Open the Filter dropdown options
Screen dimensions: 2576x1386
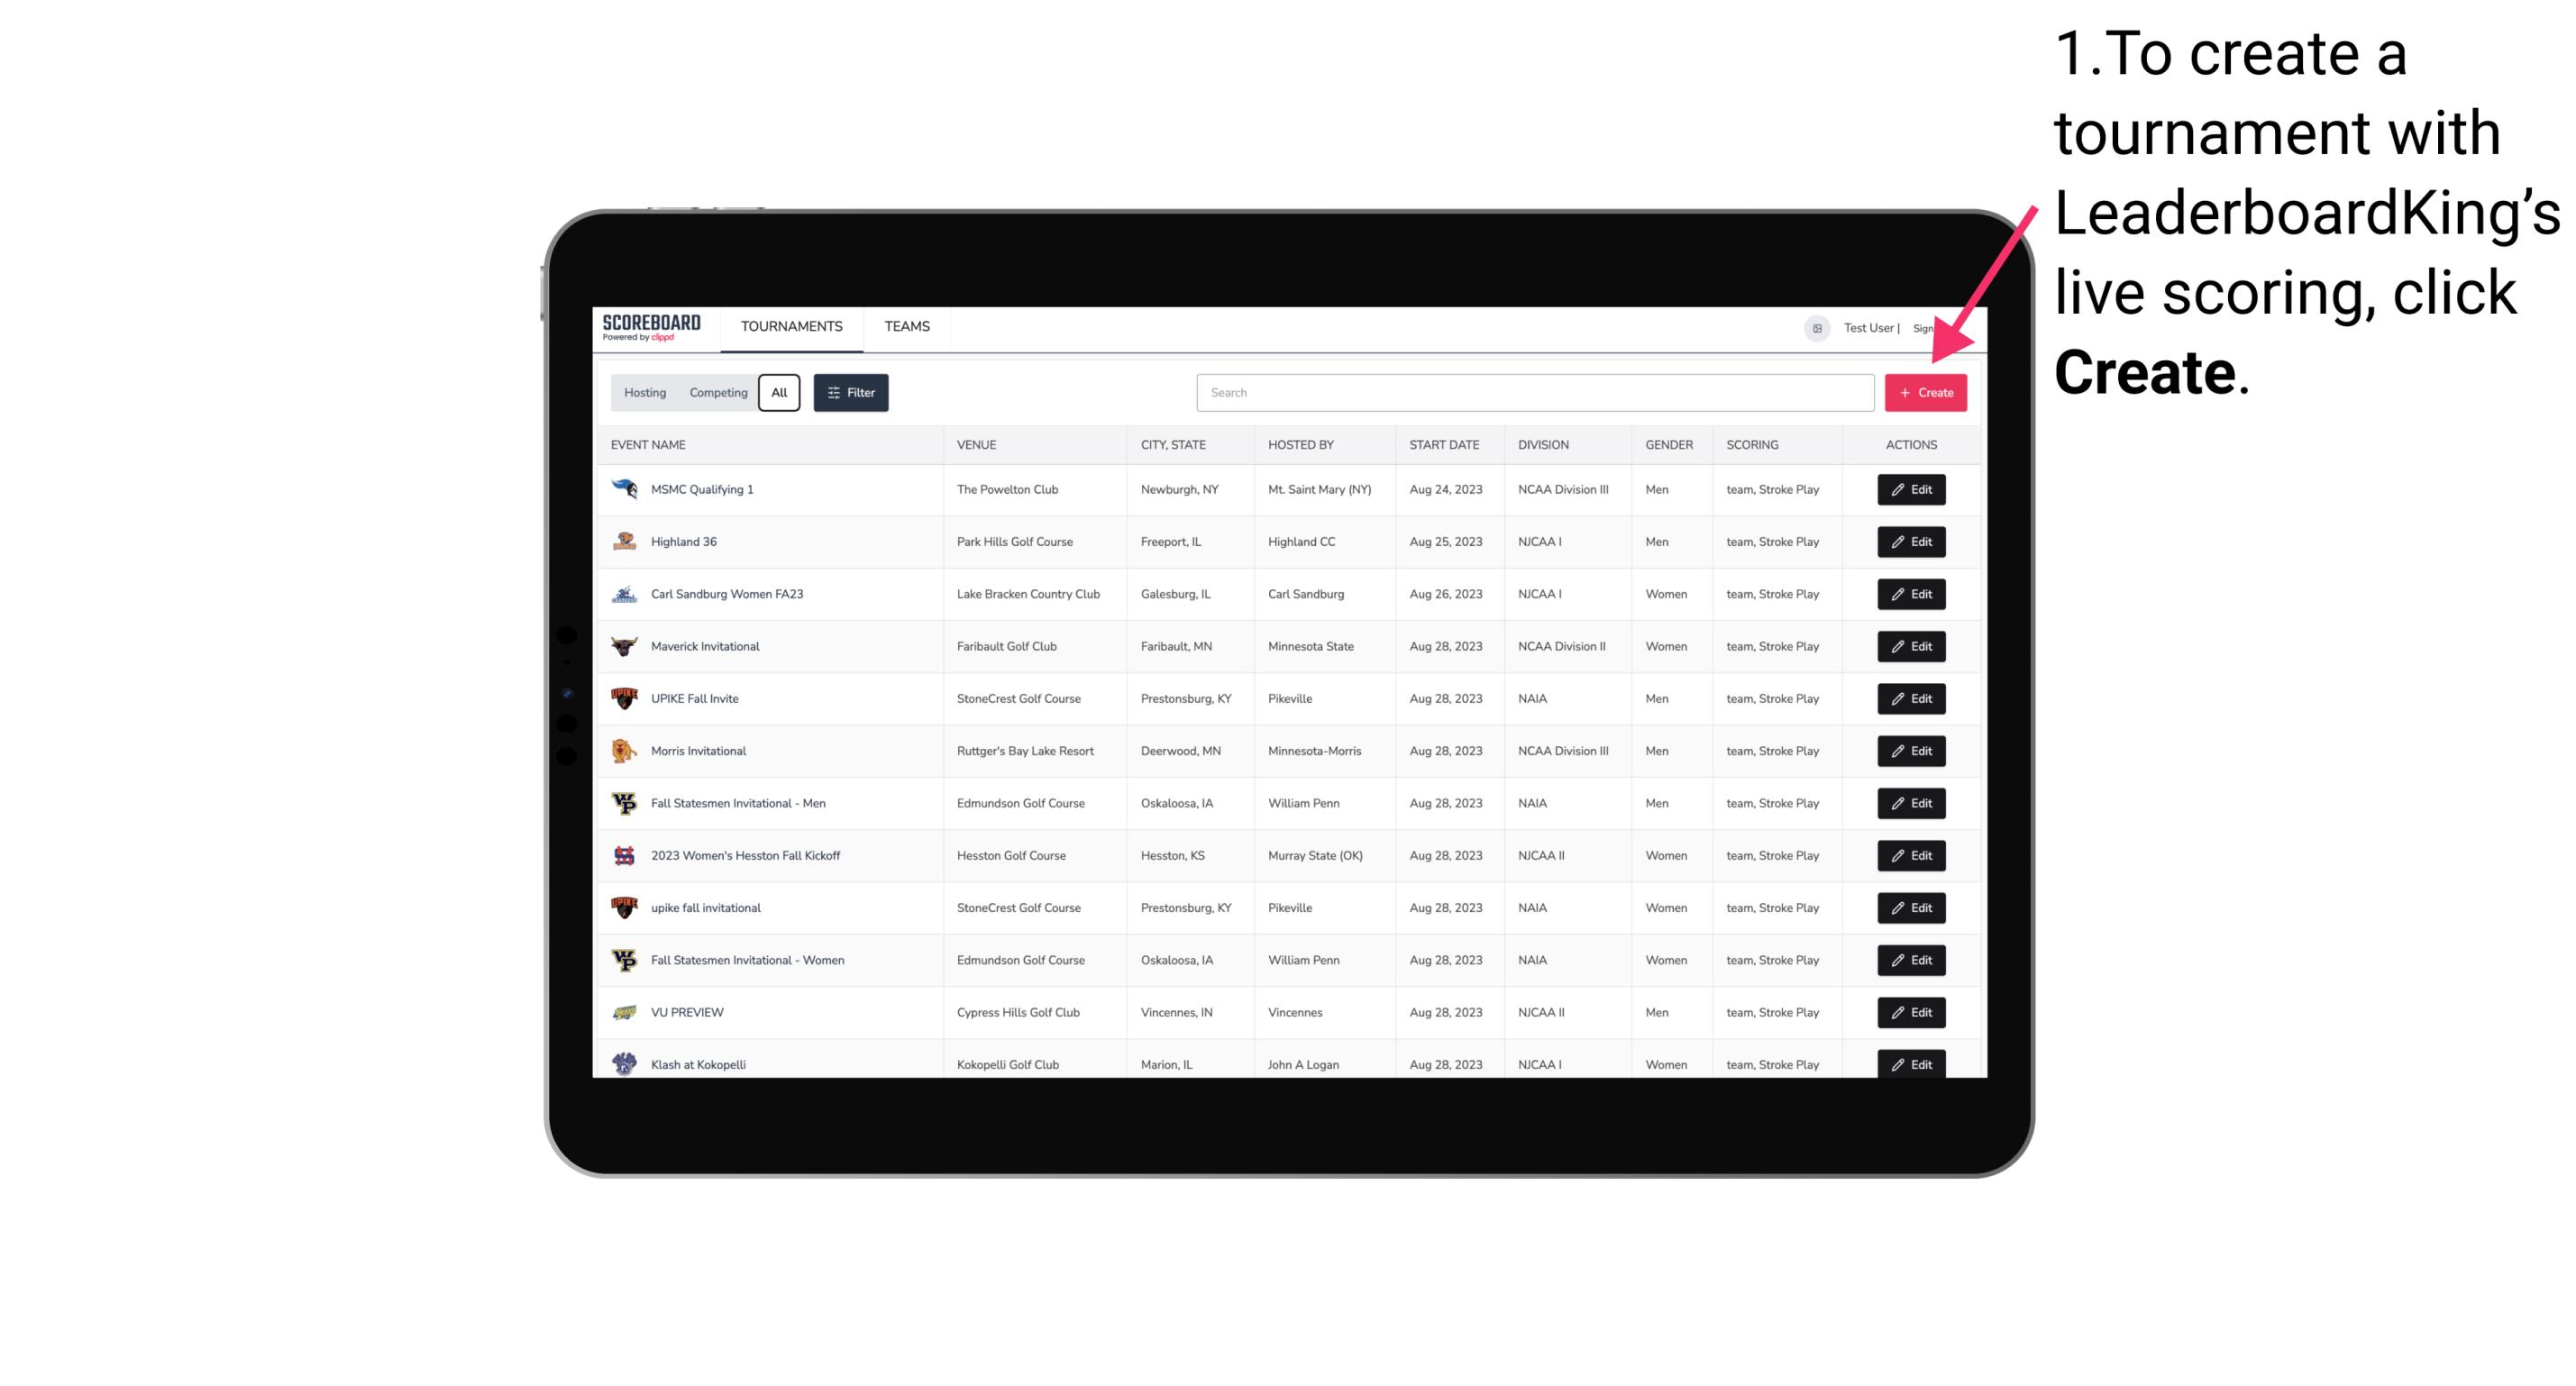[850, 393]
